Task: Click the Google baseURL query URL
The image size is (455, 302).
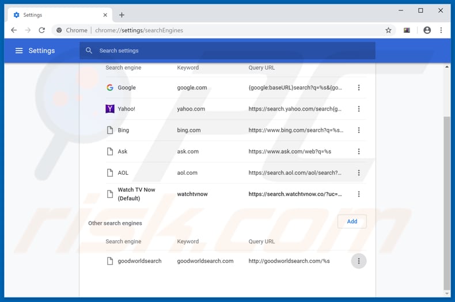Action: click(295, 87)
